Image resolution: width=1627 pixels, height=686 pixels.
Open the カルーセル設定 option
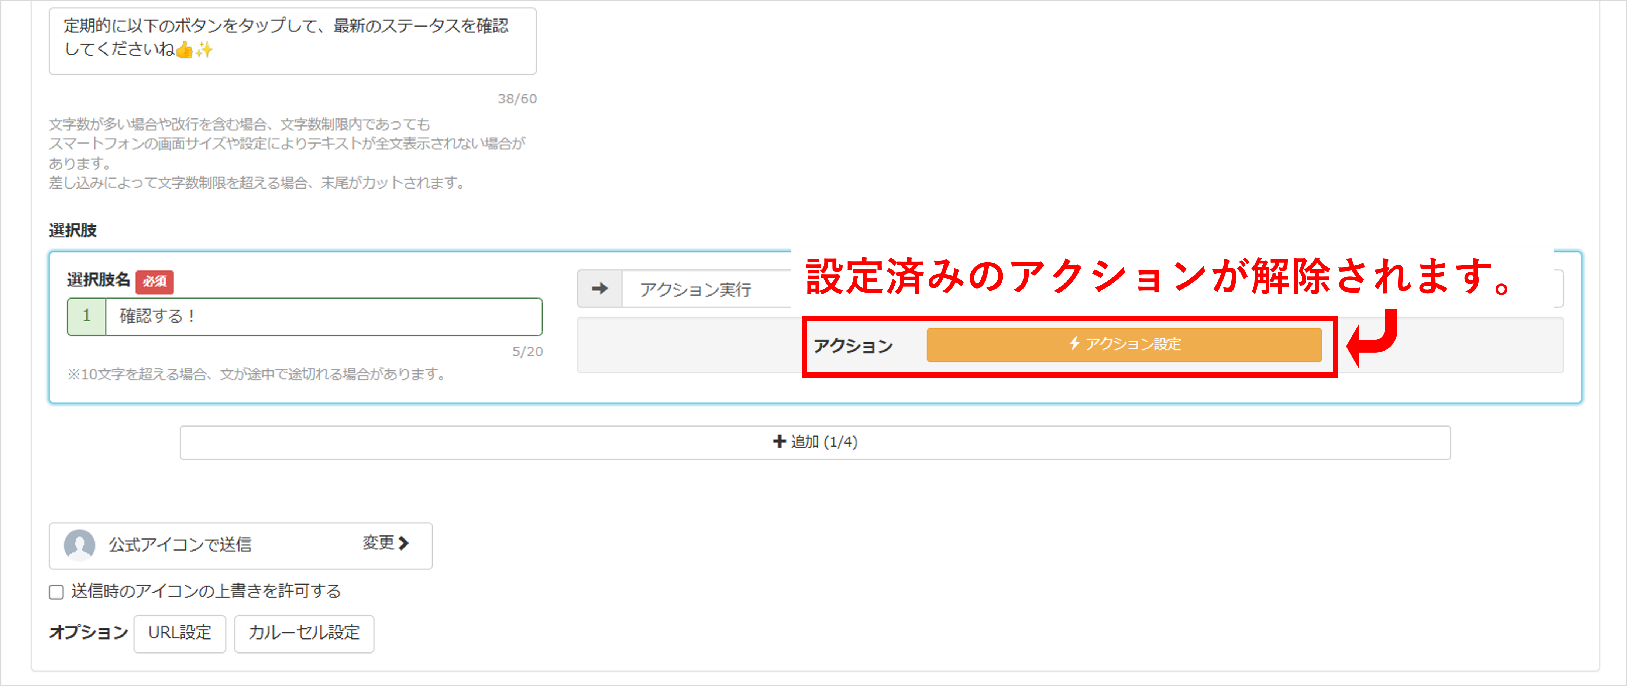(304, 633)
